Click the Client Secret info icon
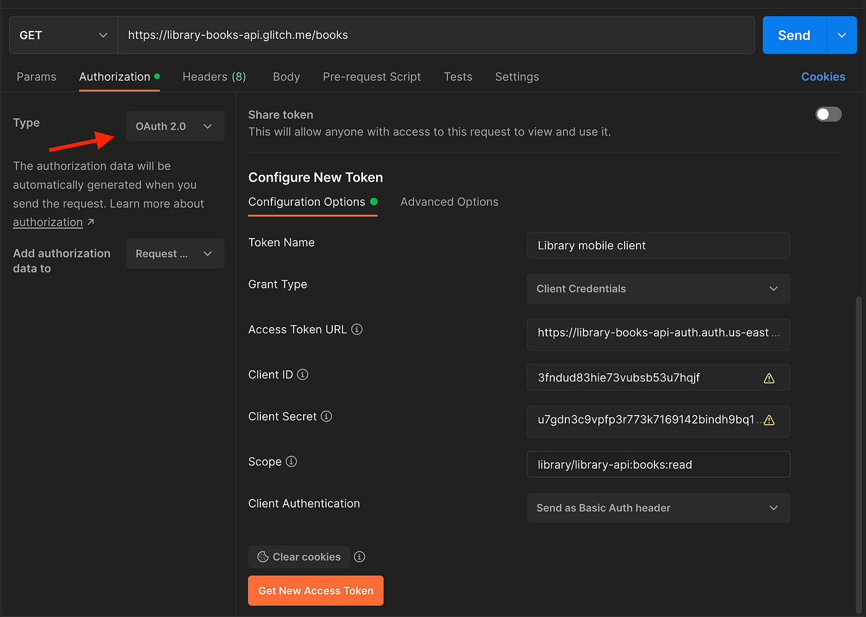The width and height of the screenshot is (866, 617). 327,417
